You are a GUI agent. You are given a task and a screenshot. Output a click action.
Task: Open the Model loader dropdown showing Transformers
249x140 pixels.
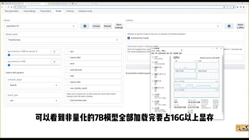[63, 40]
